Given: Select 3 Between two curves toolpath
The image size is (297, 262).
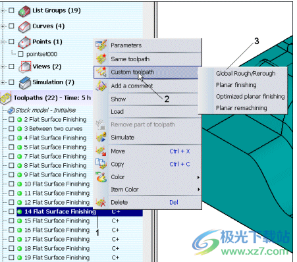Looking at the screenshot, I should pyautogui.click(x=53, y=129).
